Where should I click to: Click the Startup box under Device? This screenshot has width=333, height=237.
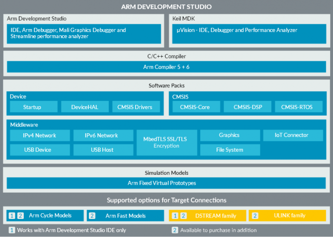pyautogui.click(x=33, y=107)
